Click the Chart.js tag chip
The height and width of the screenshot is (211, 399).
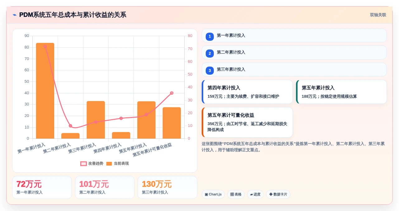coord(213,195)
